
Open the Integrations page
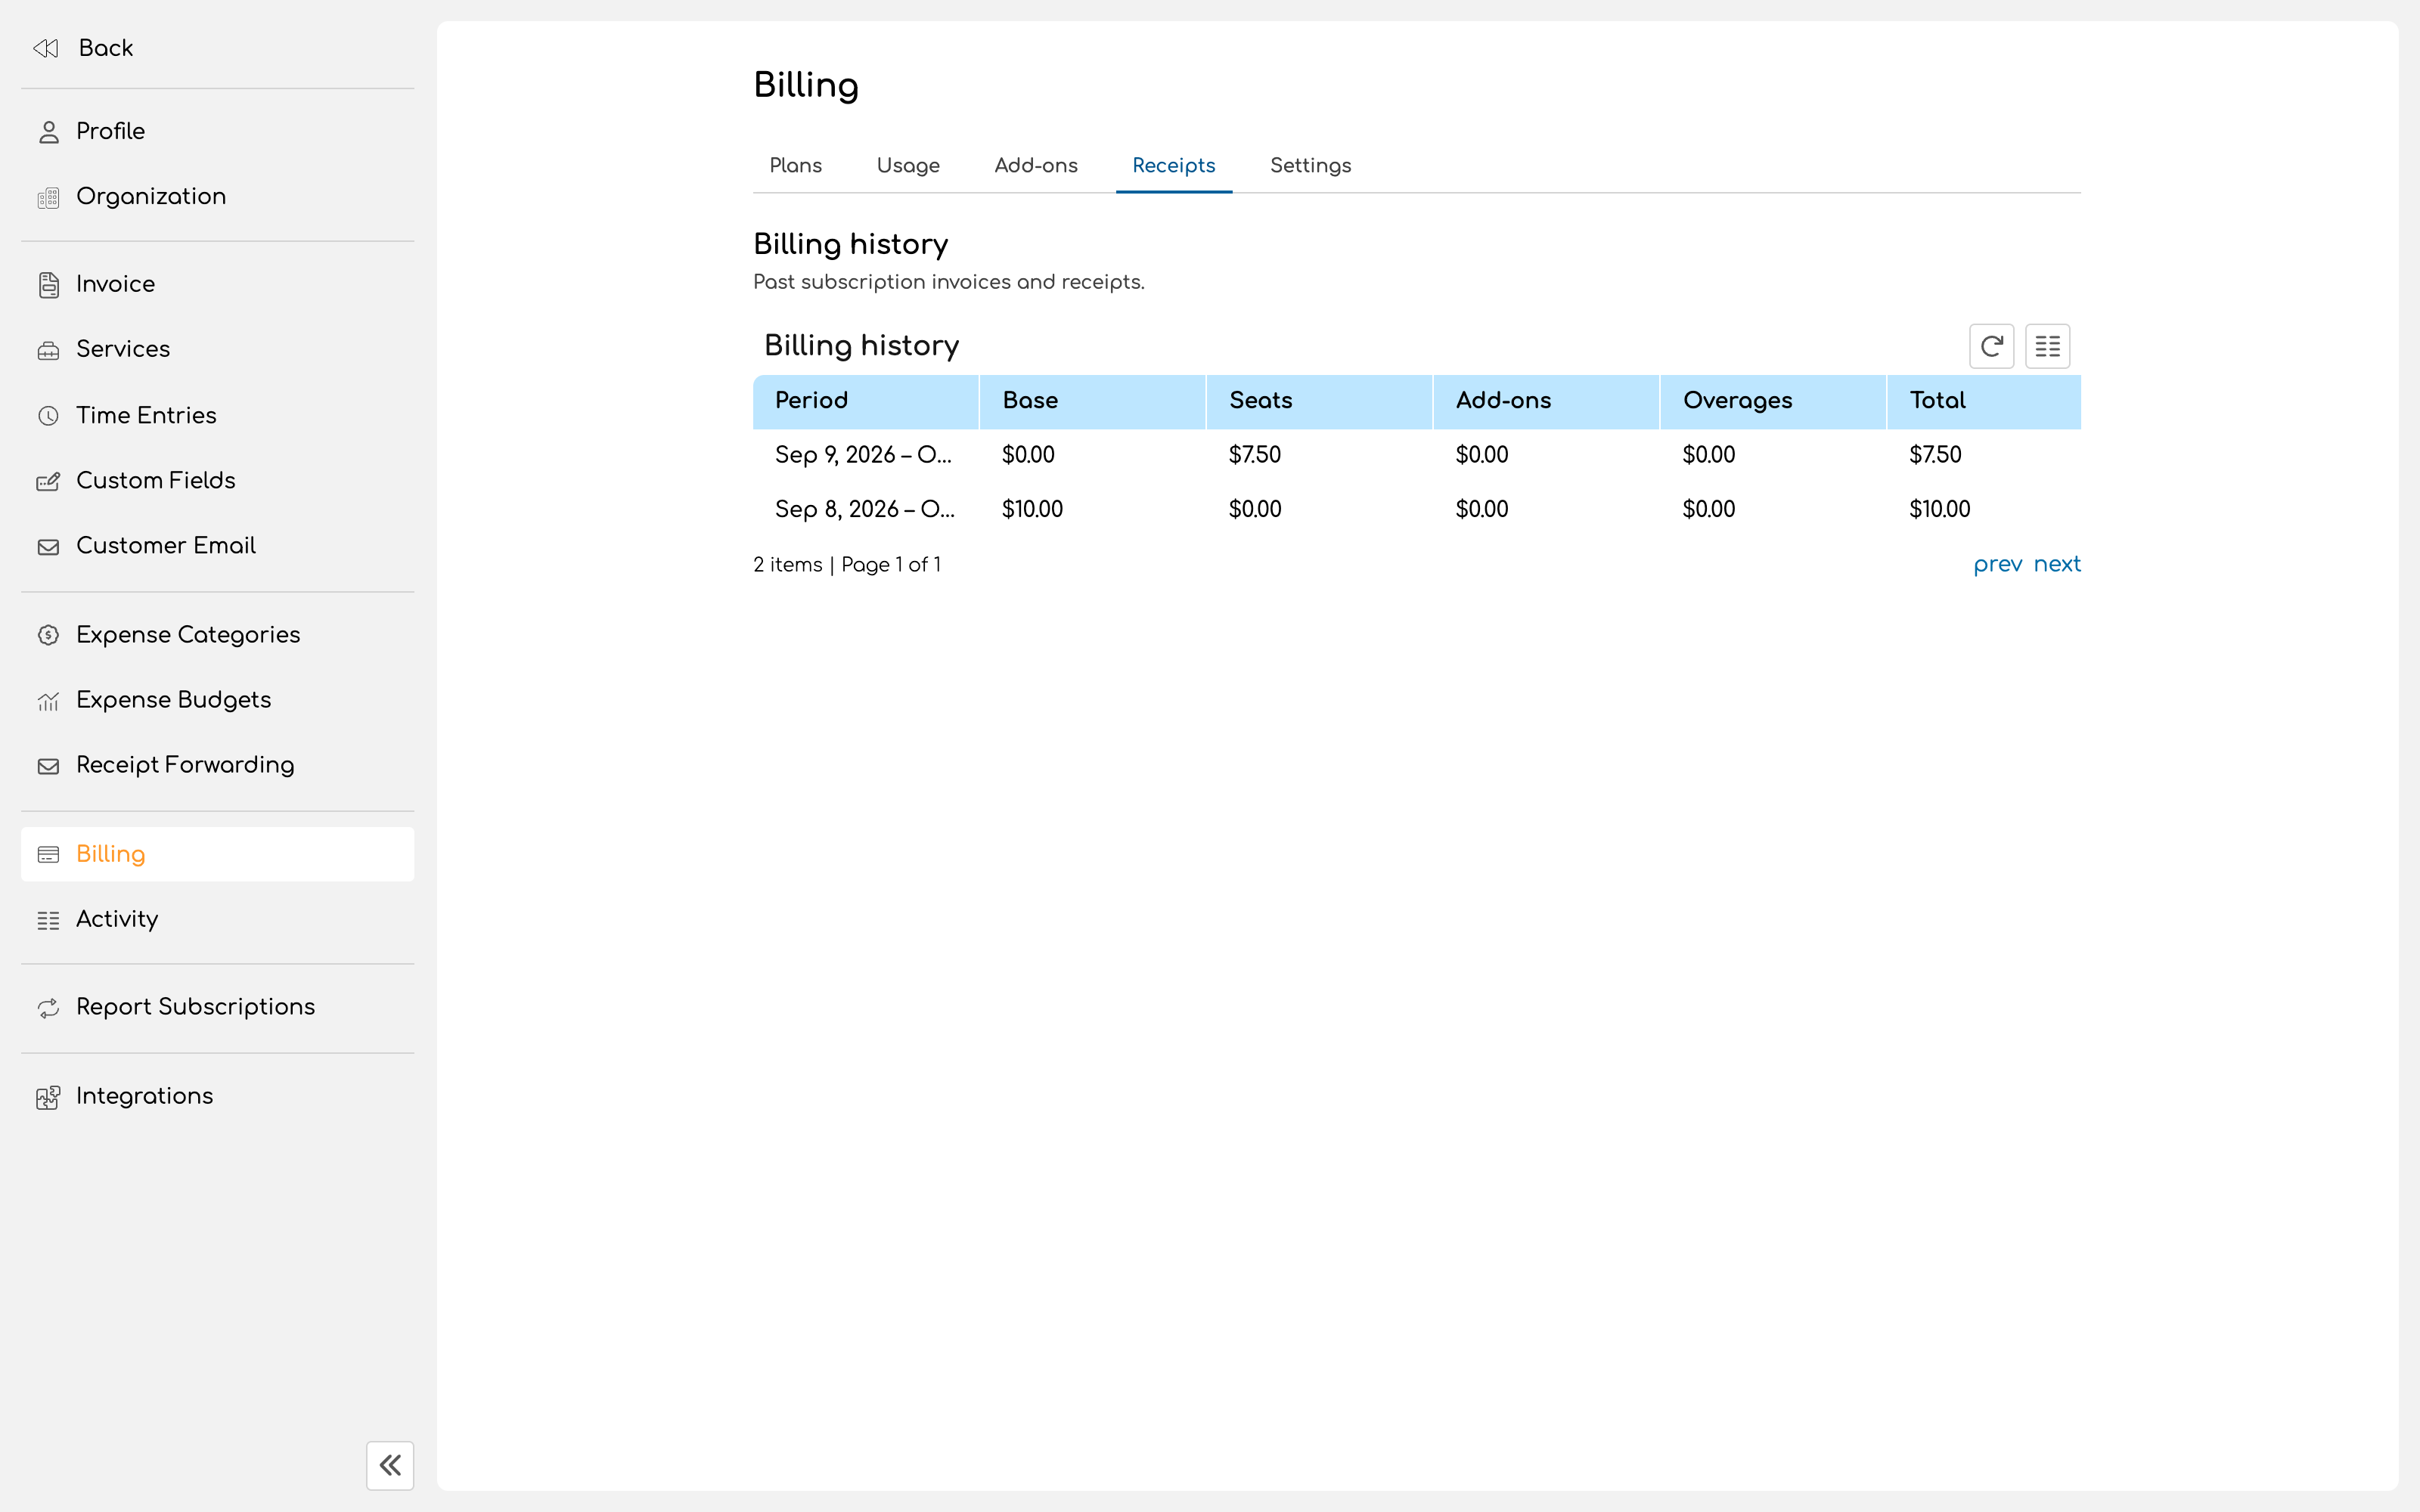coord(217,1096)
